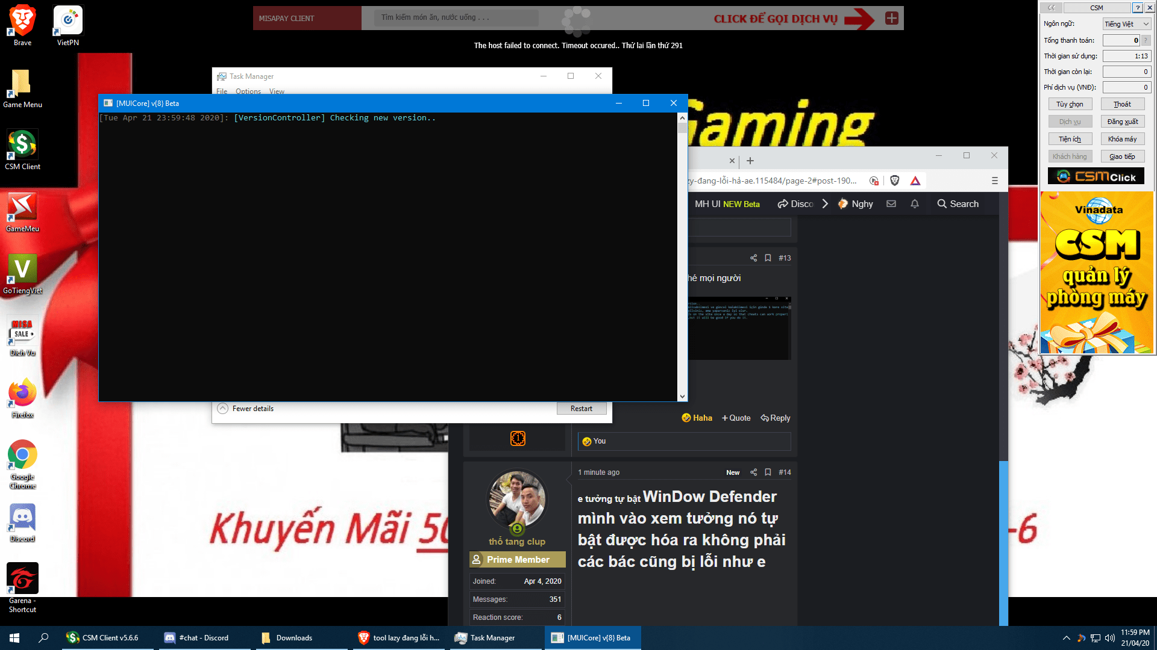
Task: Click the CSM panel help question button
Action: pos(1137,8)
